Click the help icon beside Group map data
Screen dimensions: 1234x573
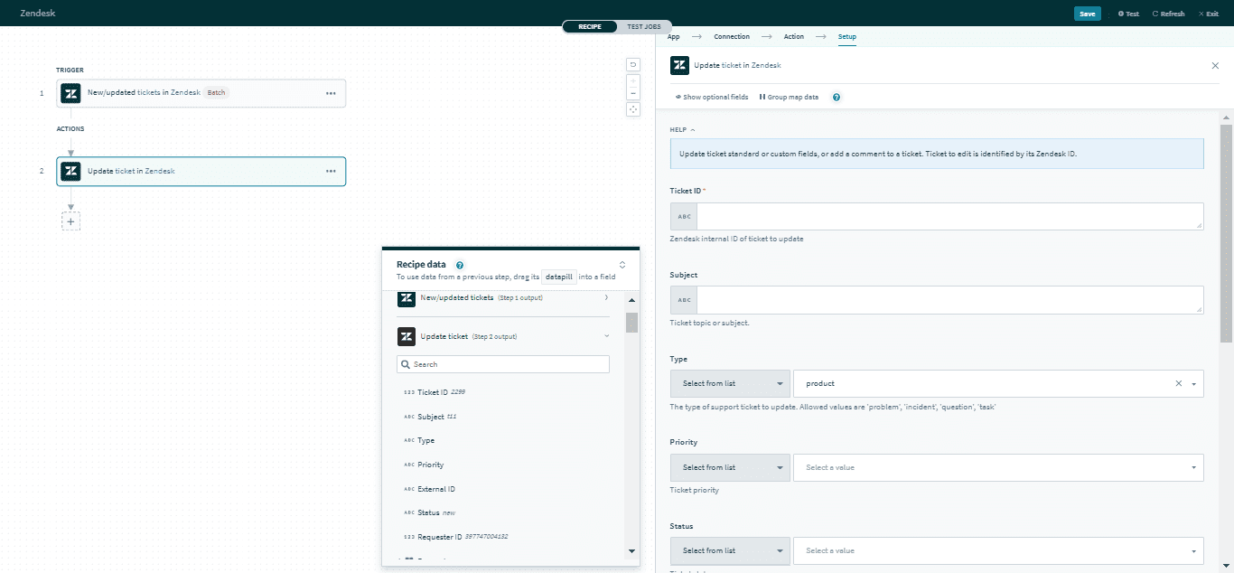(x=837, y=98)
